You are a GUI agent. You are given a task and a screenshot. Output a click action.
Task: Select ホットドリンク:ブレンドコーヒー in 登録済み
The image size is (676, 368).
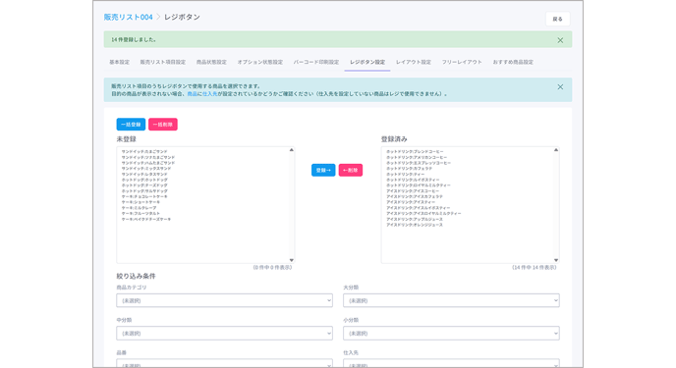(x=415, y=152)
